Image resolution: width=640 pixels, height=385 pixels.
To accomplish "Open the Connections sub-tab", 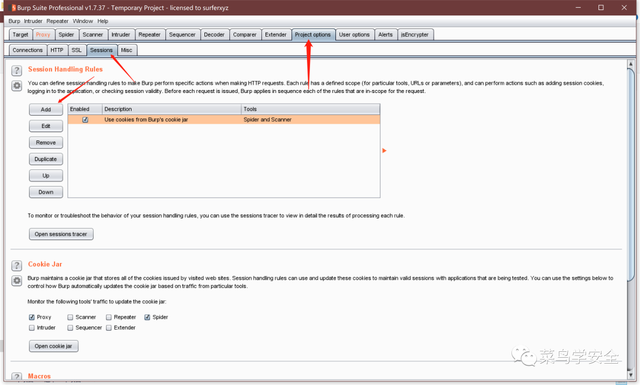I will click(x=27, y=50).
